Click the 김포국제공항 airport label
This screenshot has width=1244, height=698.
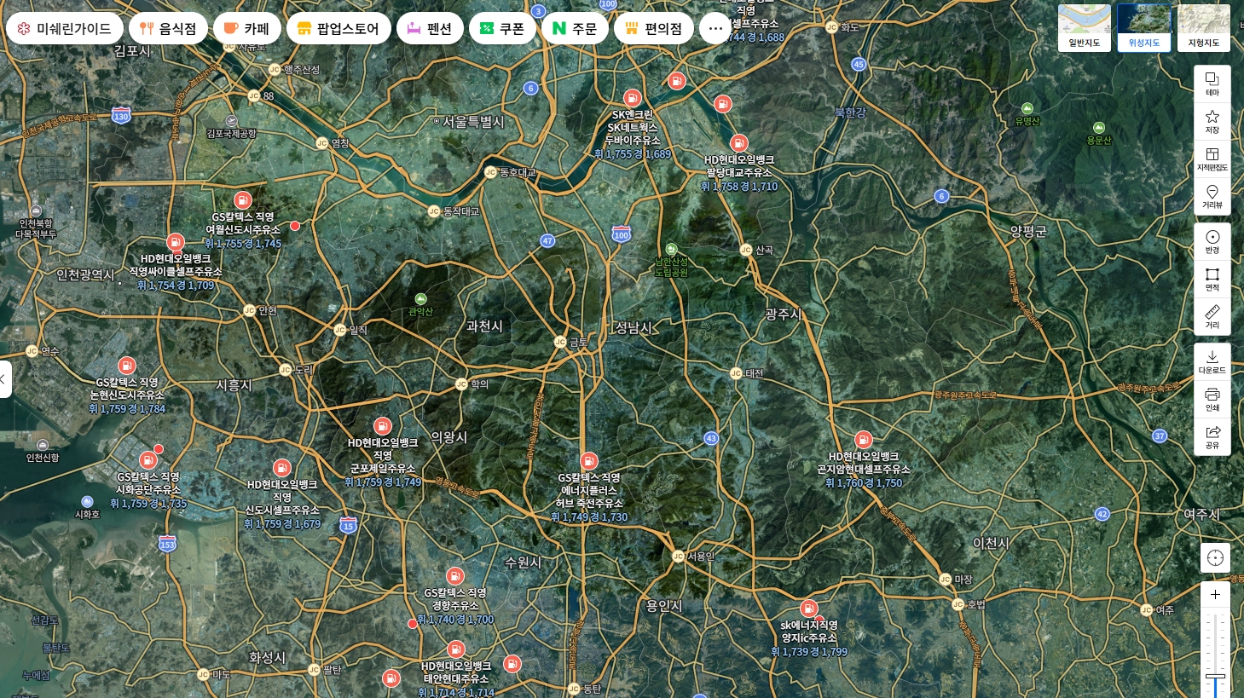click(x=231, y=133)
